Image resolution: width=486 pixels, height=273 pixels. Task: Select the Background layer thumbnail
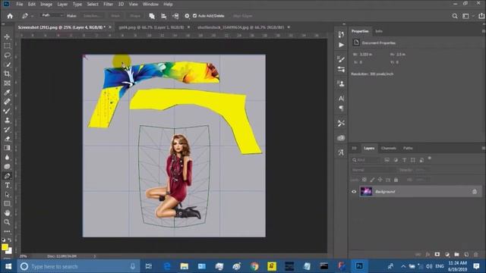366,191
